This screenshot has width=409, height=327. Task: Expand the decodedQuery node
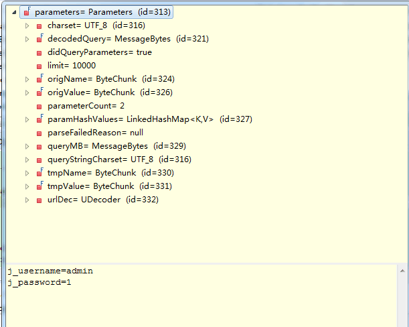pyautogui.click(x=27, y=39)
